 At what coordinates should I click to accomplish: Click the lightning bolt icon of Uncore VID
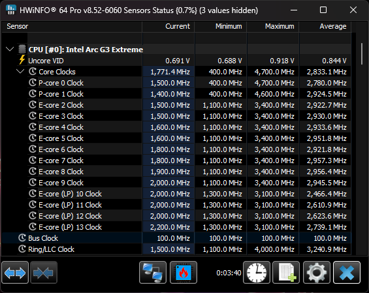pos(22,60)
